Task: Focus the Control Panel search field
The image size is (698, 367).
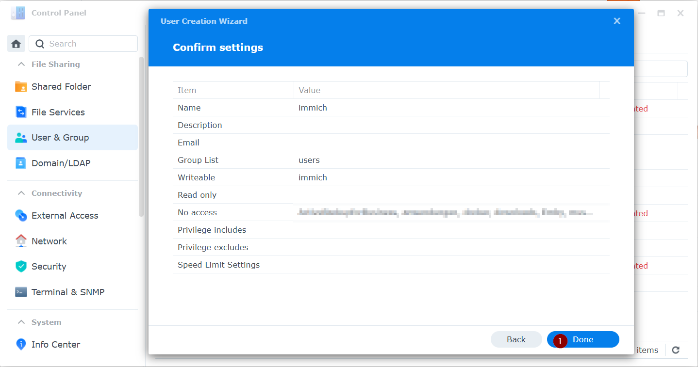Action: tap(83, 44)
